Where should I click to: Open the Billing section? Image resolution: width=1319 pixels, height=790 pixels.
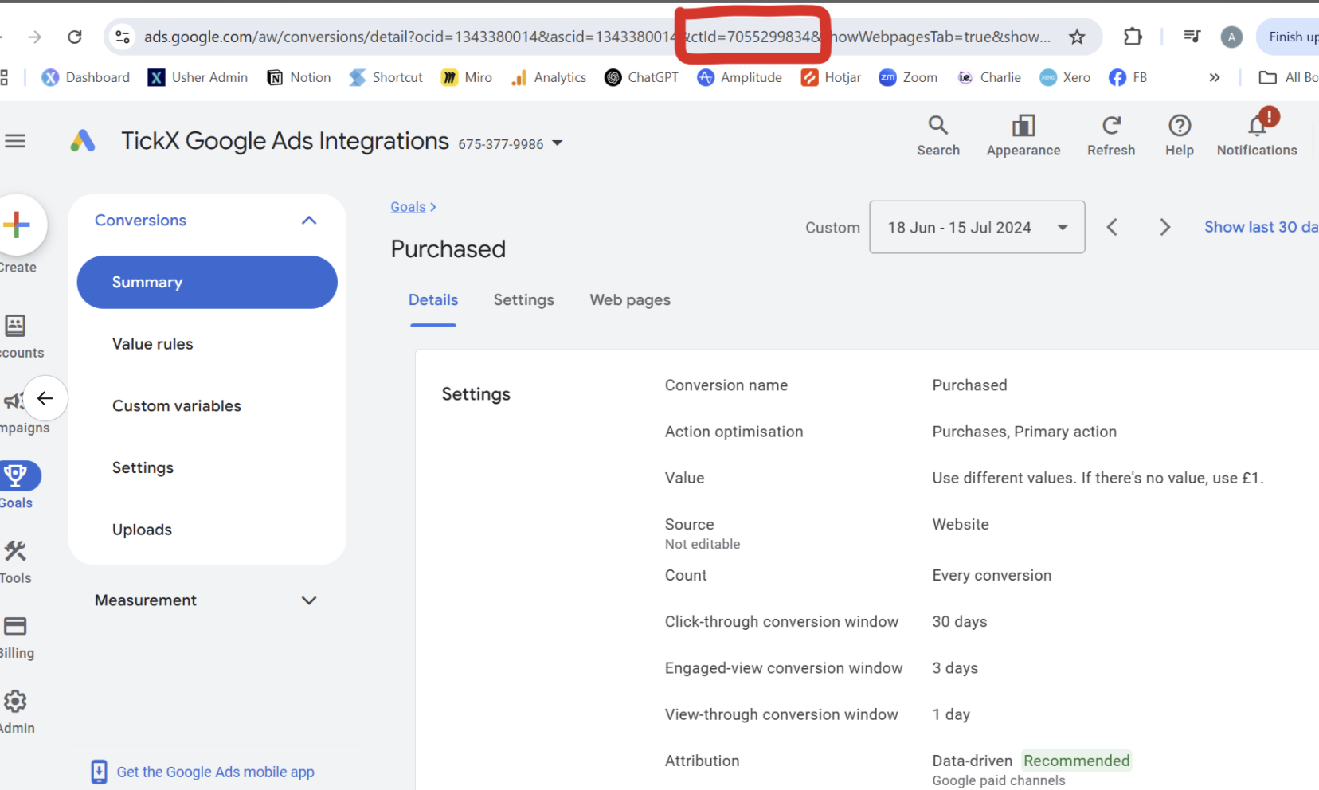point(16,634)
